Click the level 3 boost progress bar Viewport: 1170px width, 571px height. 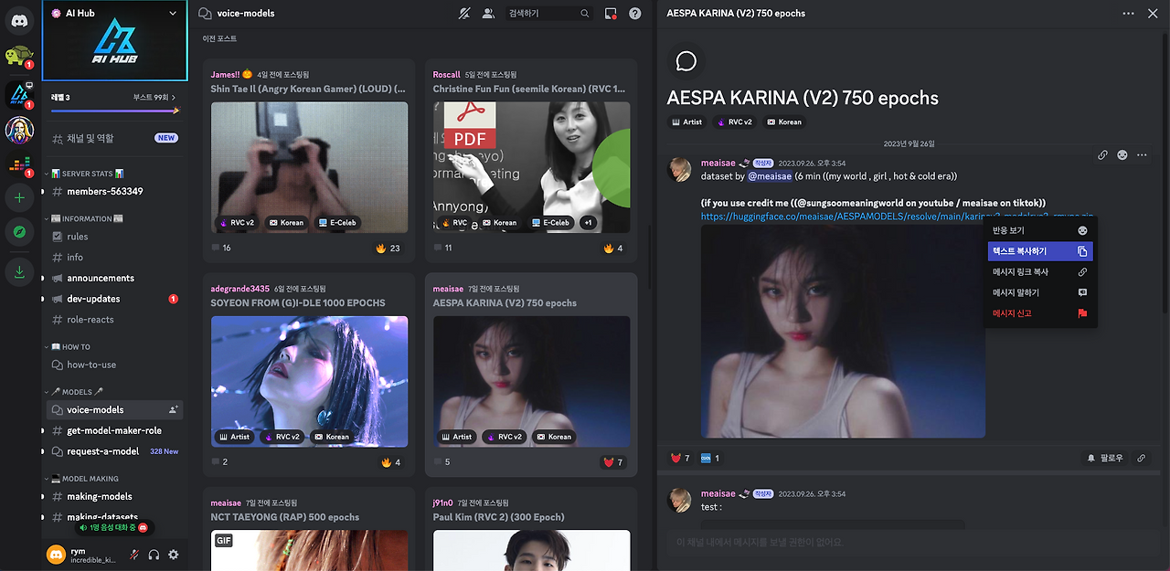tap(115, 111)
